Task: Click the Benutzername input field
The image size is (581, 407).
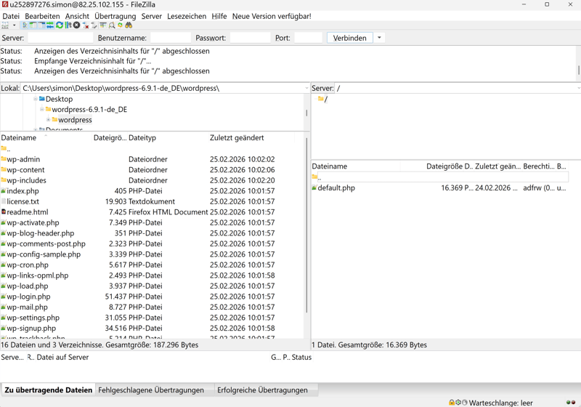Action: [x=170, y=38]
